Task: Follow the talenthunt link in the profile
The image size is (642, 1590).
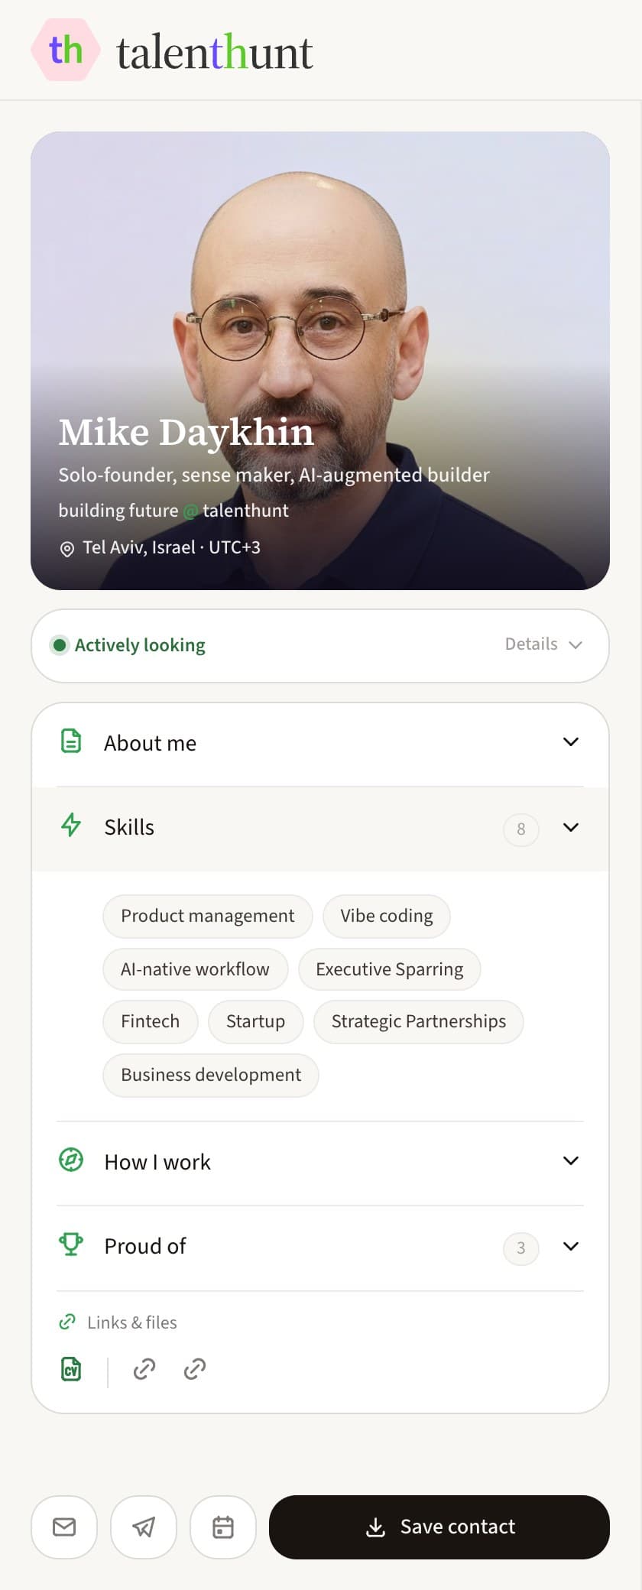Action: pos(245,511)
